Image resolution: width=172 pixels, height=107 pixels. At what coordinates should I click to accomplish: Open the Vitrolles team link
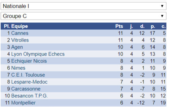pos(20,40)
